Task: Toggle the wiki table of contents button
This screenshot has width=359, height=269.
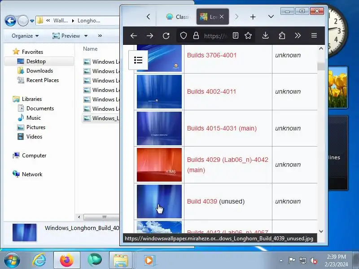Action: (x=138, y=60)
